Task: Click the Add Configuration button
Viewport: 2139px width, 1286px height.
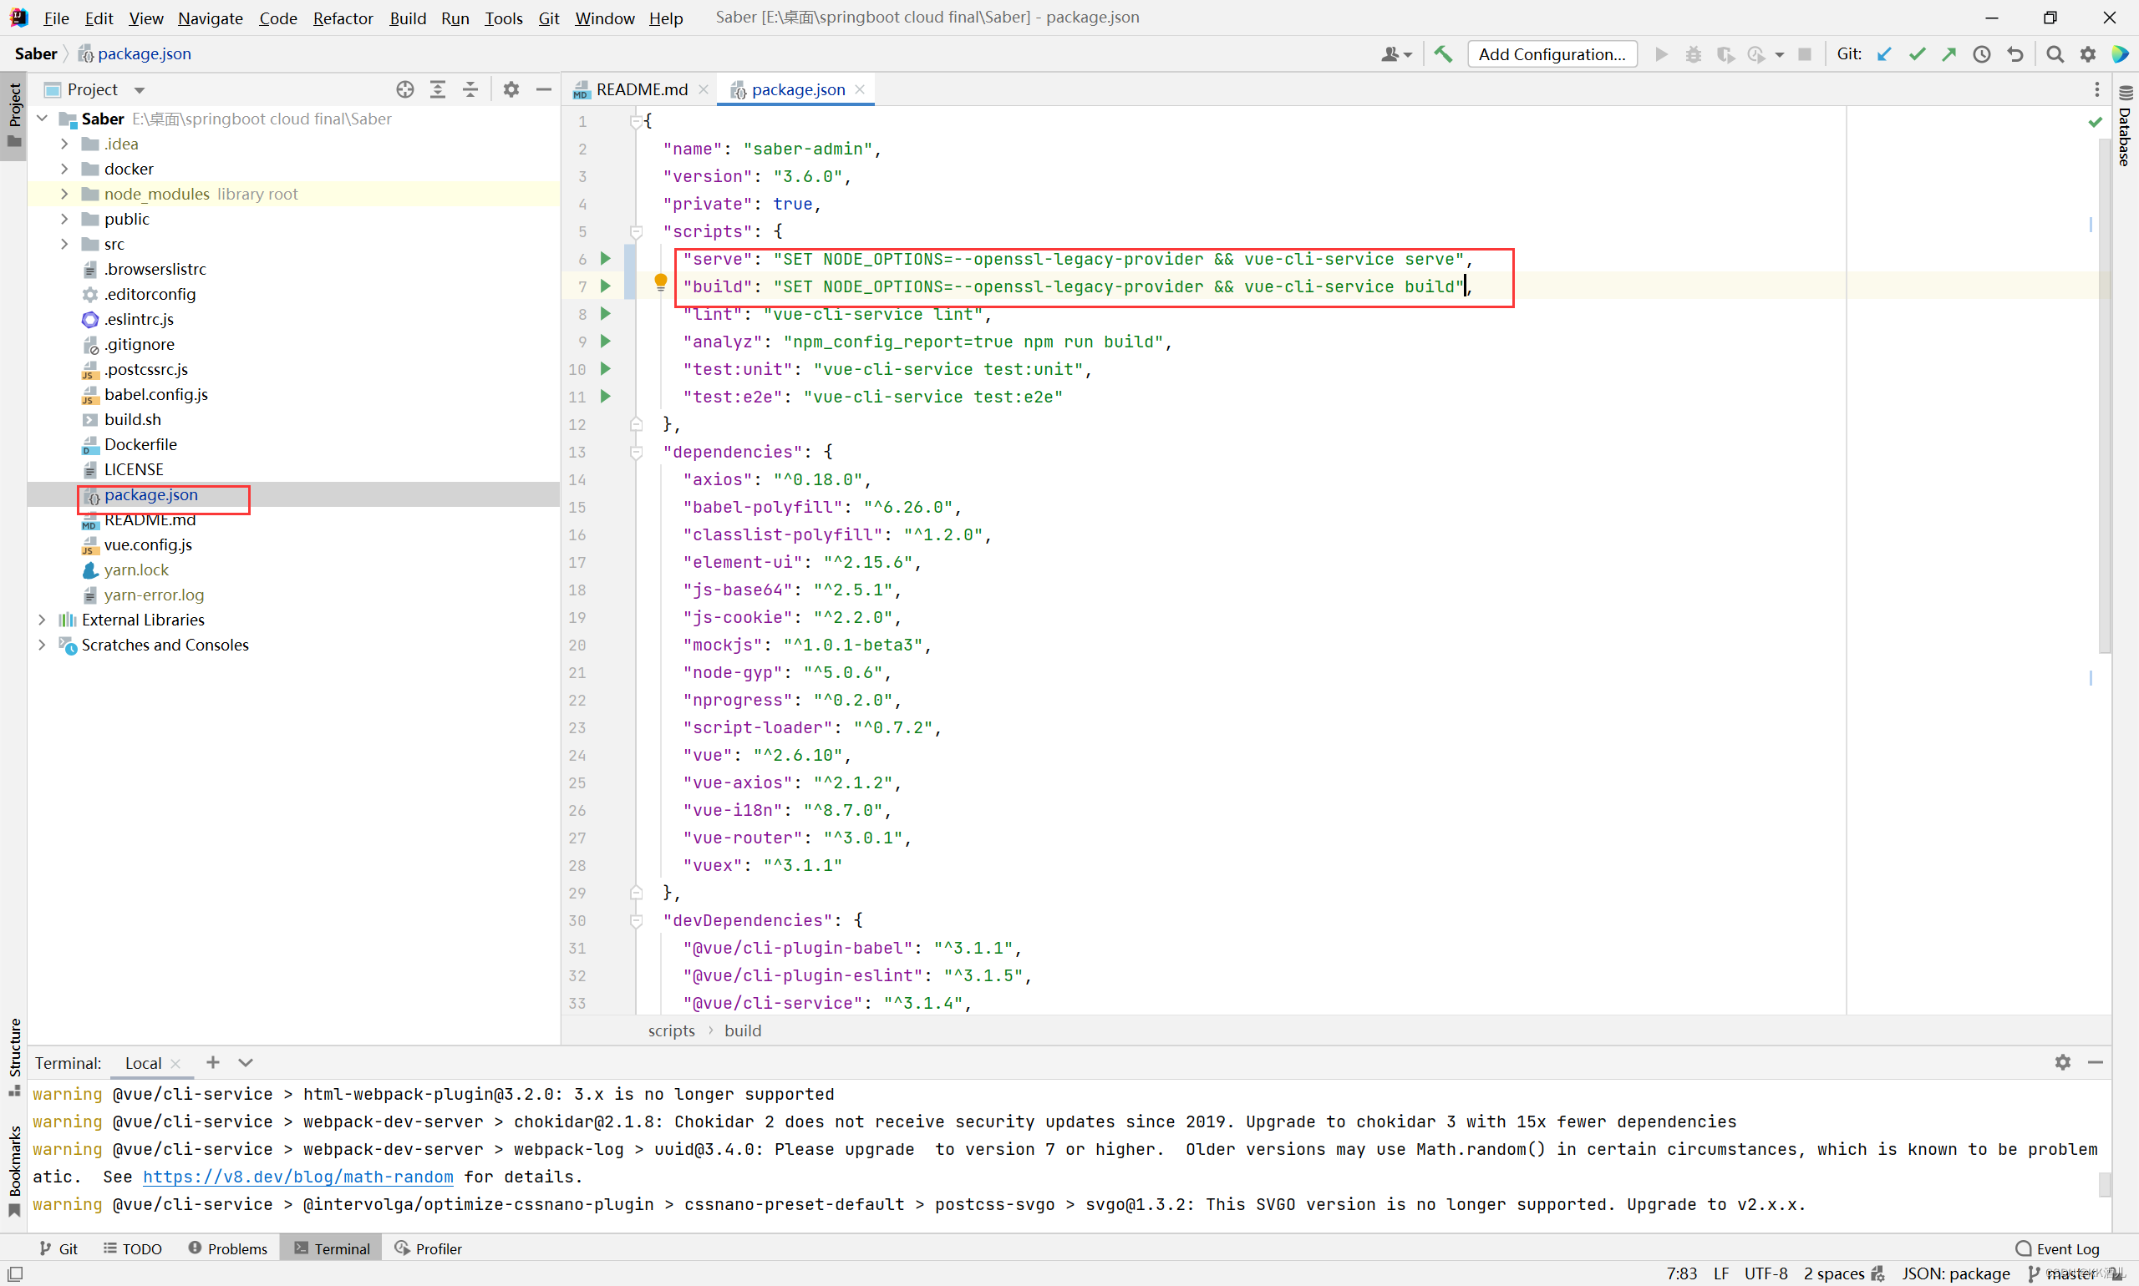Action: [x=1551, y=53]
